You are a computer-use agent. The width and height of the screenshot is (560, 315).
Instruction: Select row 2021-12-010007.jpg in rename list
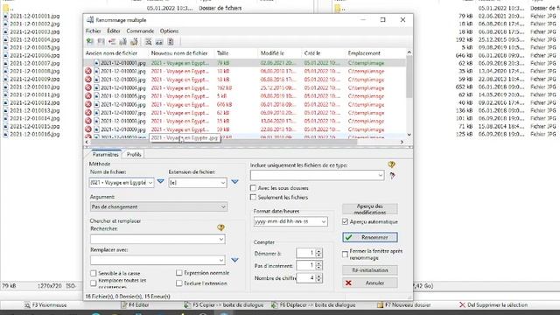click(x=245, y=113)
